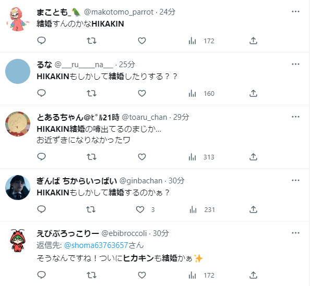Open the @toaru_chan profile handle

pyautogui.click(x=145, y=117)
